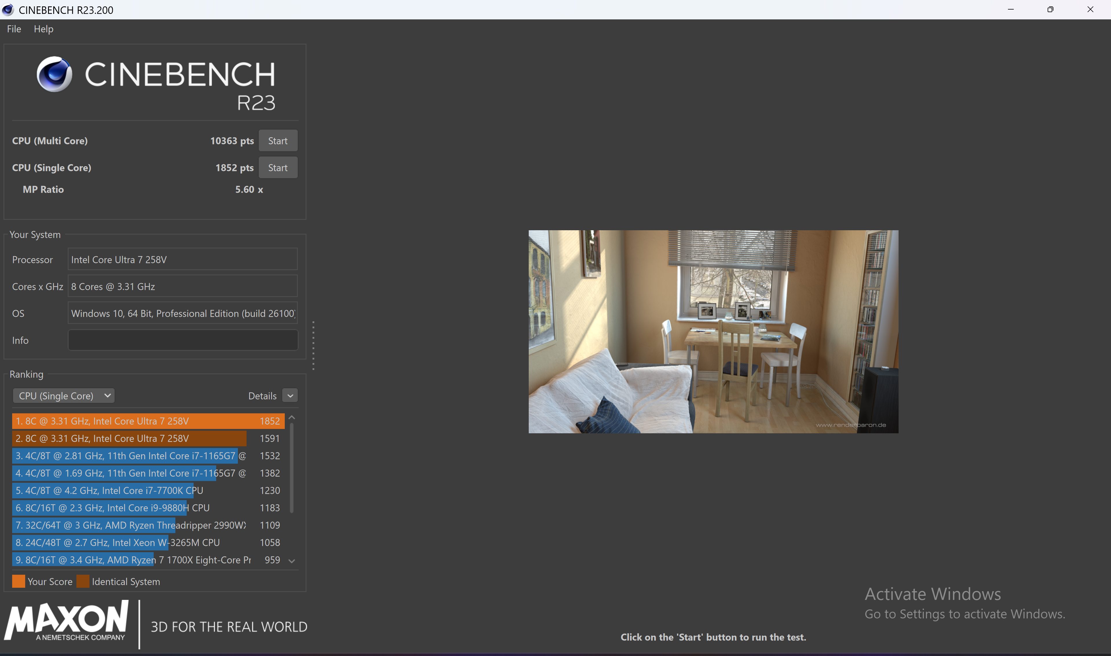
Task: Click the ranking list scroll-down arrow
Action: click(291, 561)
